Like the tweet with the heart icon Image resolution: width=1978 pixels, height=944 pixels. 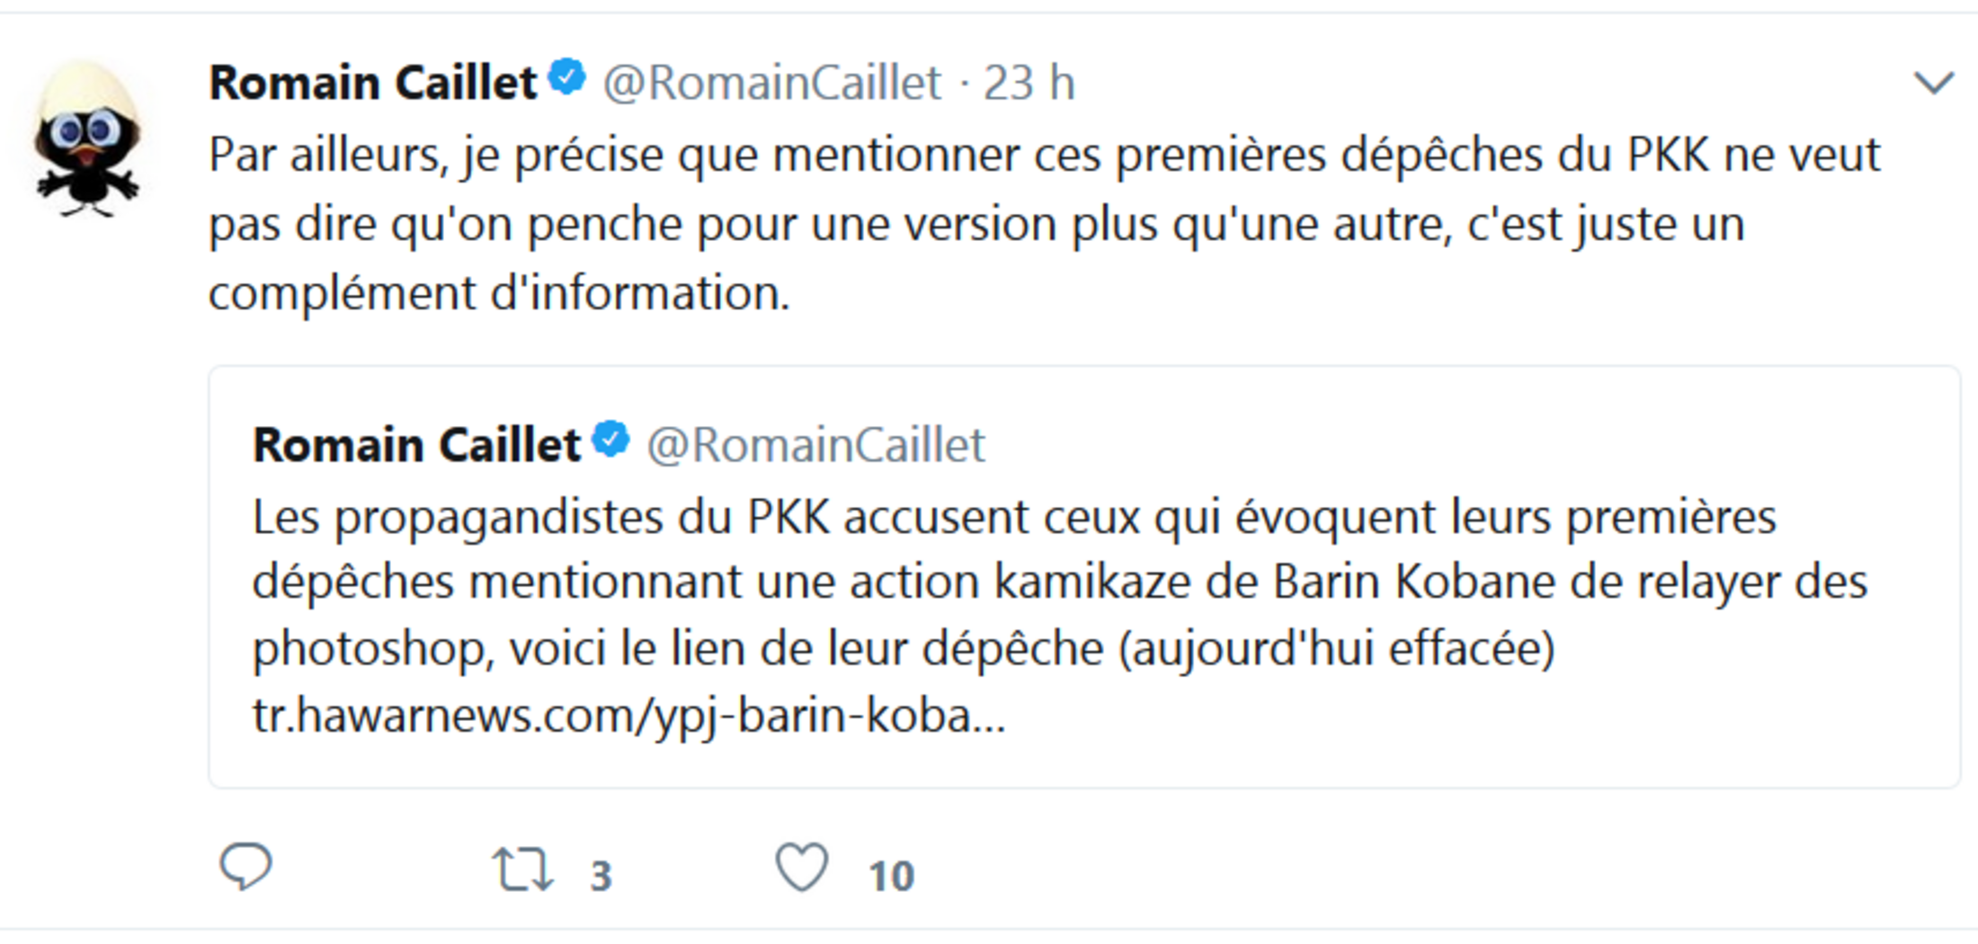click(801, 868)
